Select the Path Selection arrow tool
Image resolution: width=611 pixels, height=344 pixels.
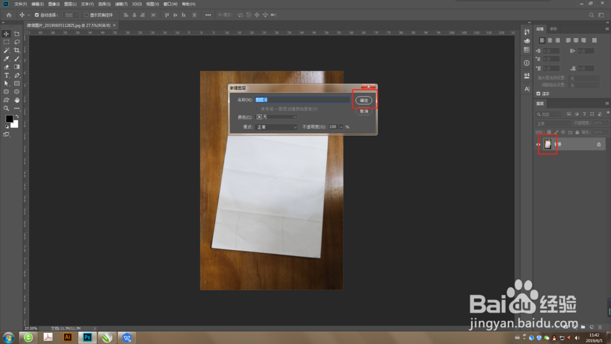6,83
